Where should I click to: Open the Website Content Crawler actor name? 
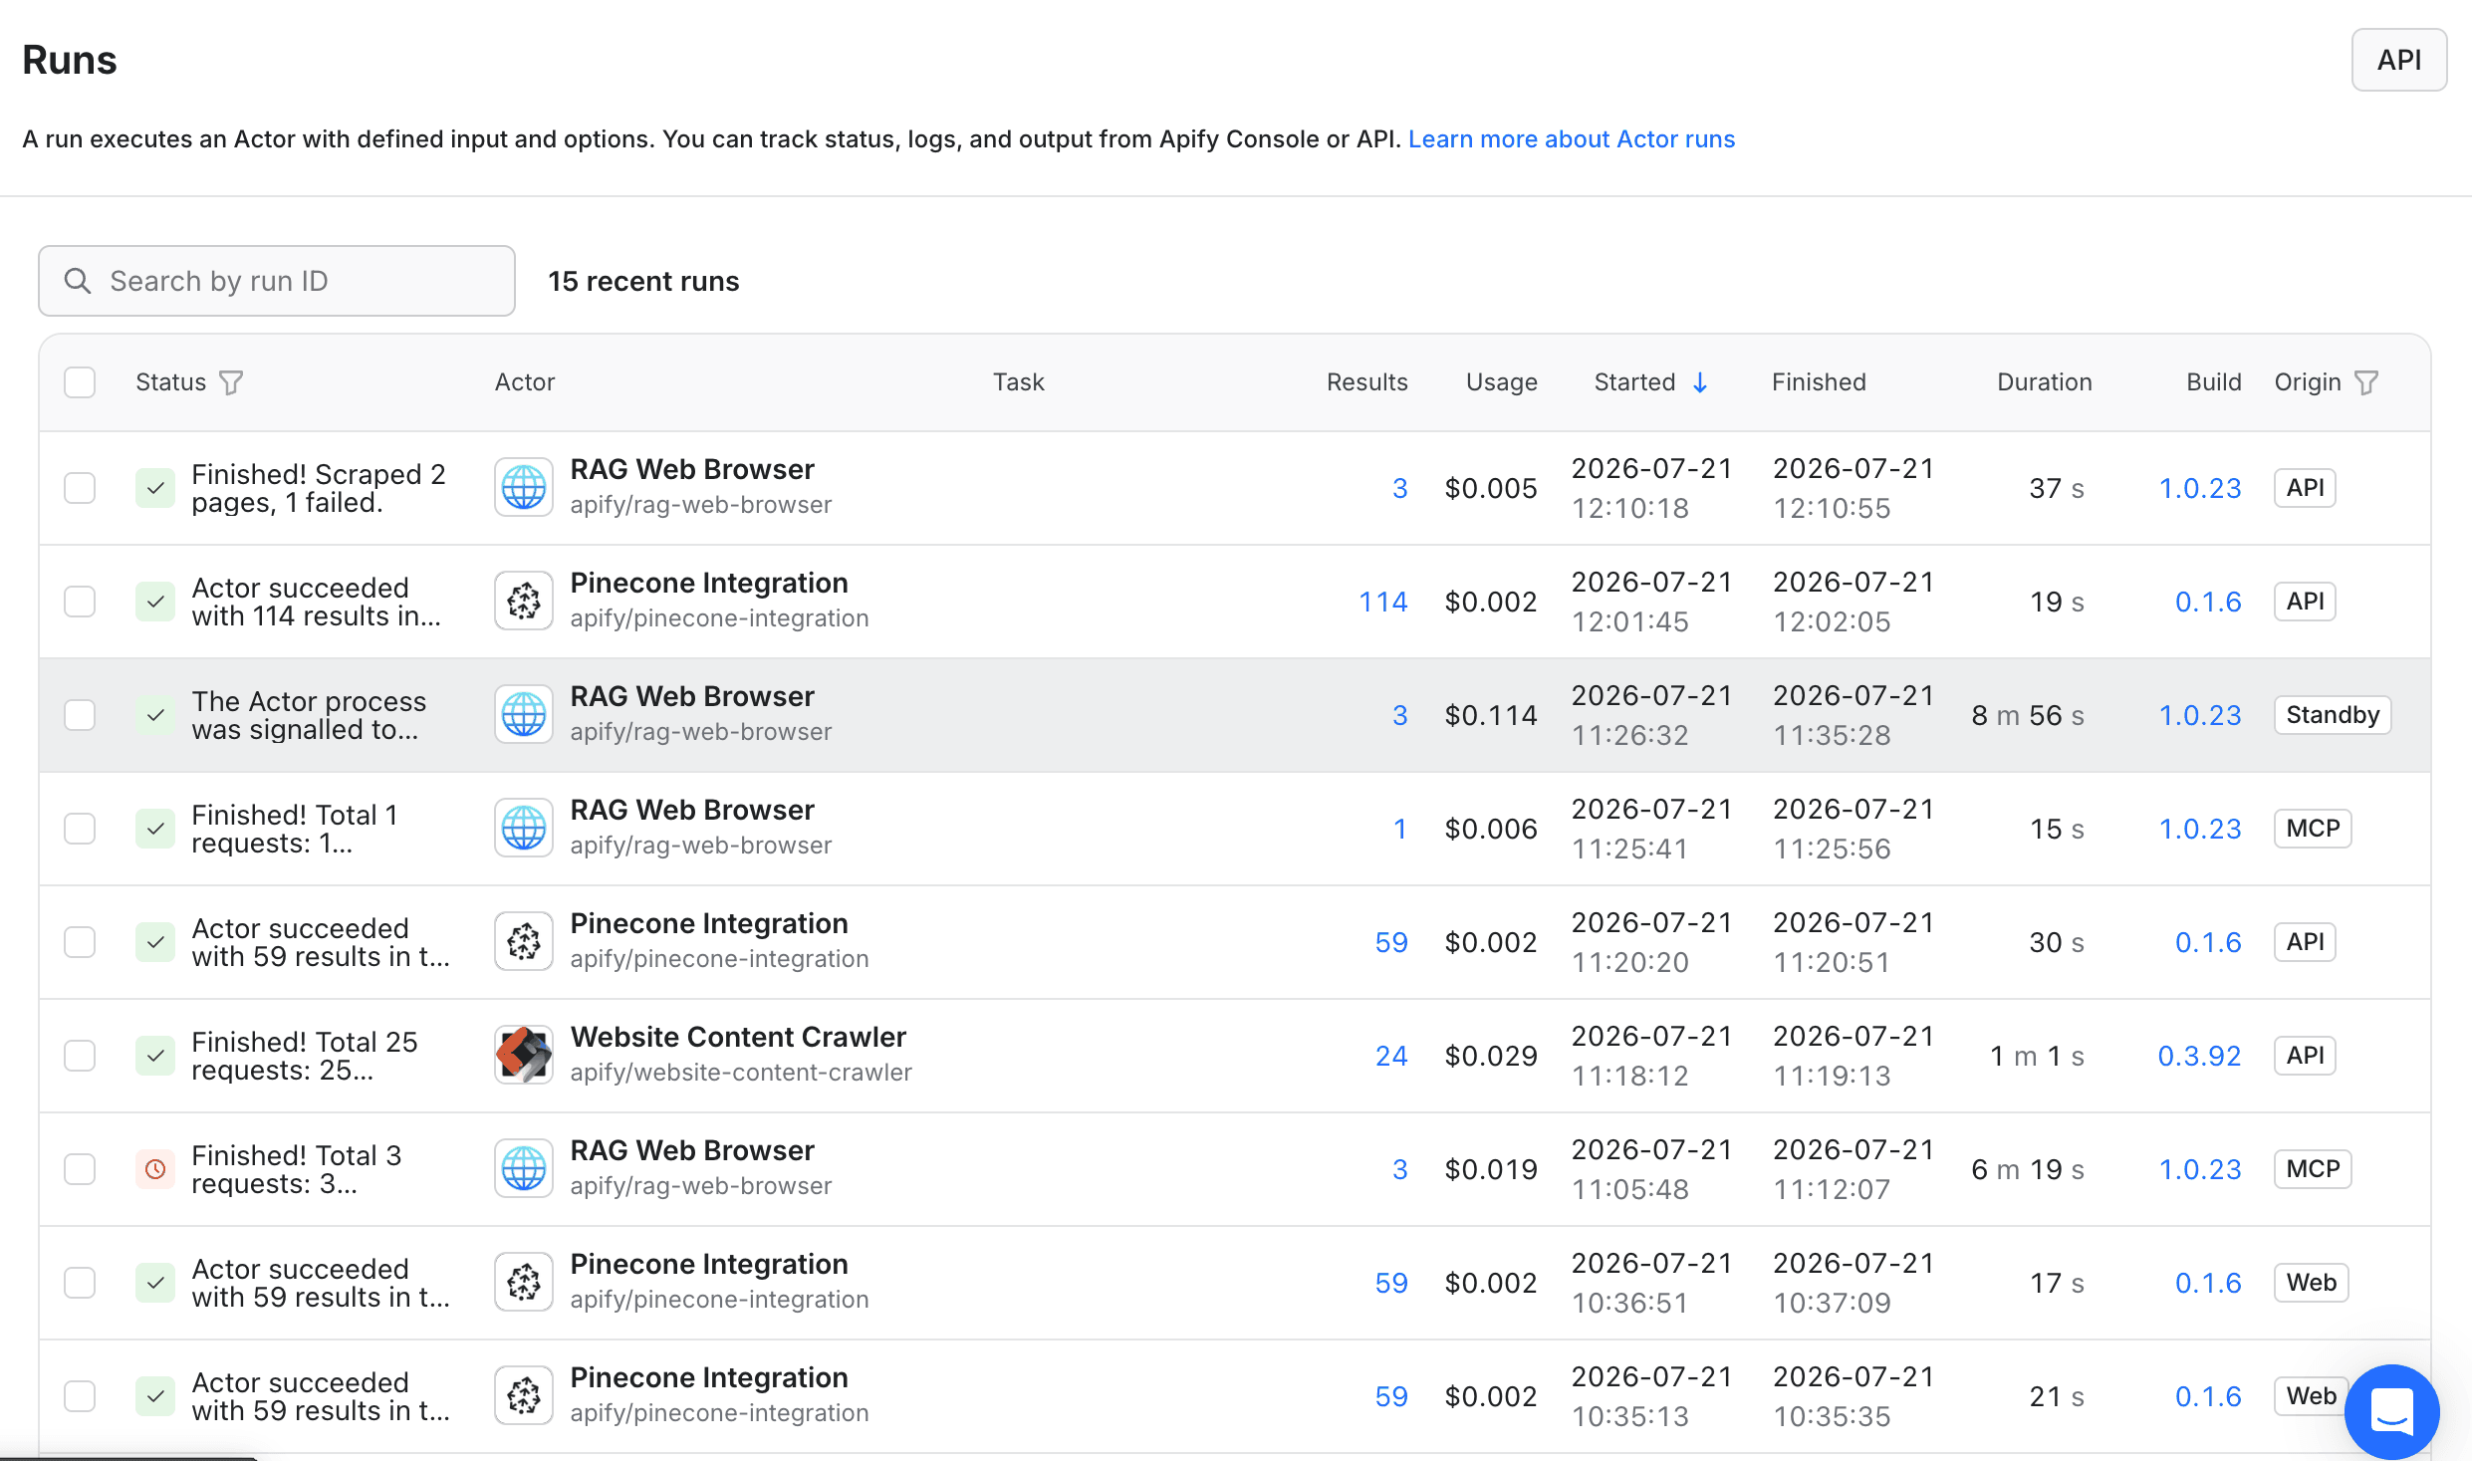click(738, 1038)
